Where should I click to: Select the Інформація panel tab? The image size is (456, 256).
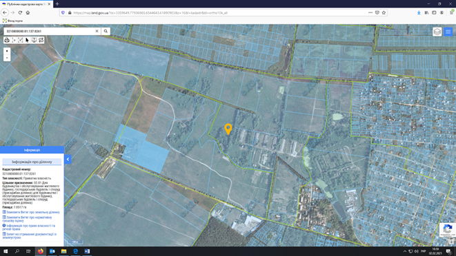(32, 150)
